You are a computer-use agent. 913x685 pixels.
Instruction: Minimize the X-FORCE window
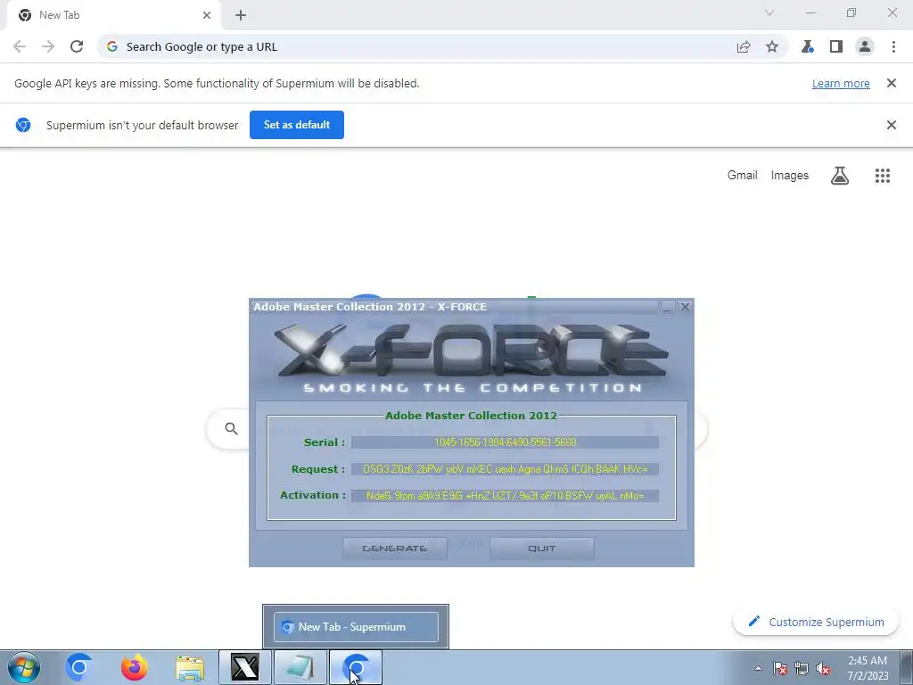(x=667, y=307)
